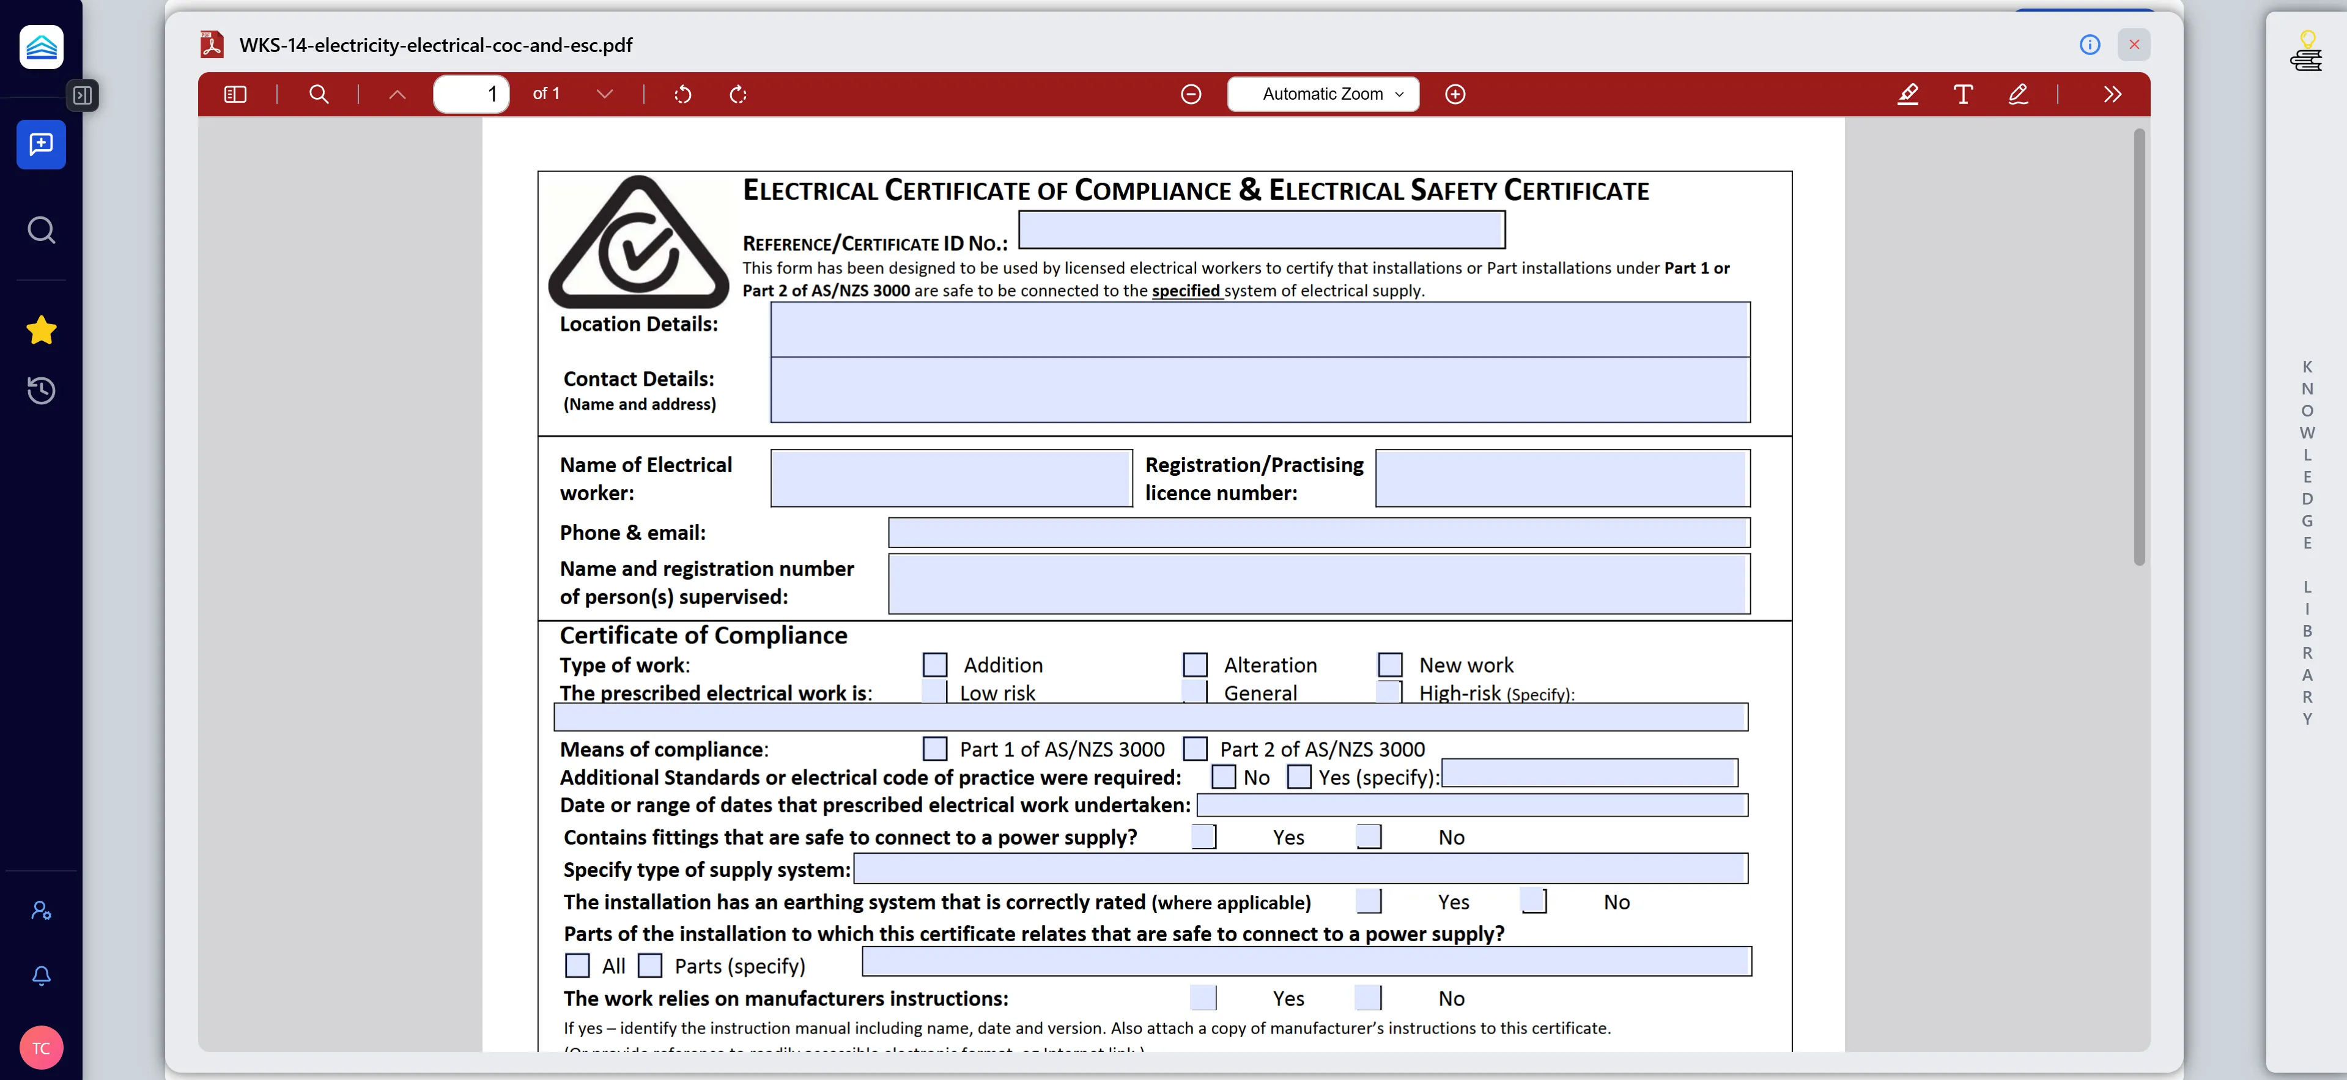2347x1080 pixels.
Task: Click the Location Details field
Action: (x=1260, y=330)
